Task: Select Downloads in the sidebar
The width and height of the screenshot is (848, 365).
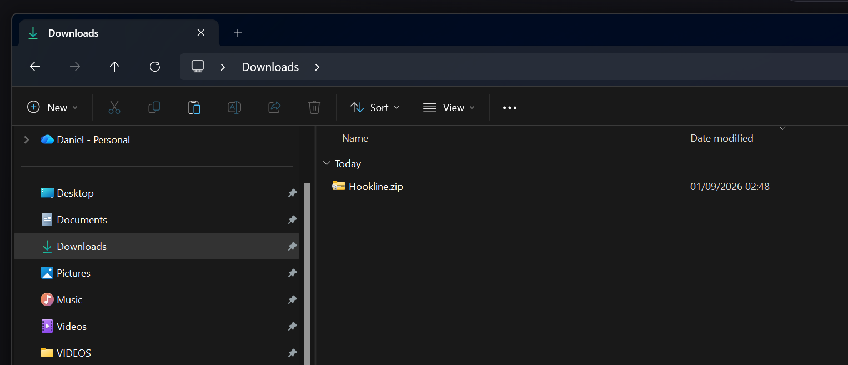Action: click(157, 246)
